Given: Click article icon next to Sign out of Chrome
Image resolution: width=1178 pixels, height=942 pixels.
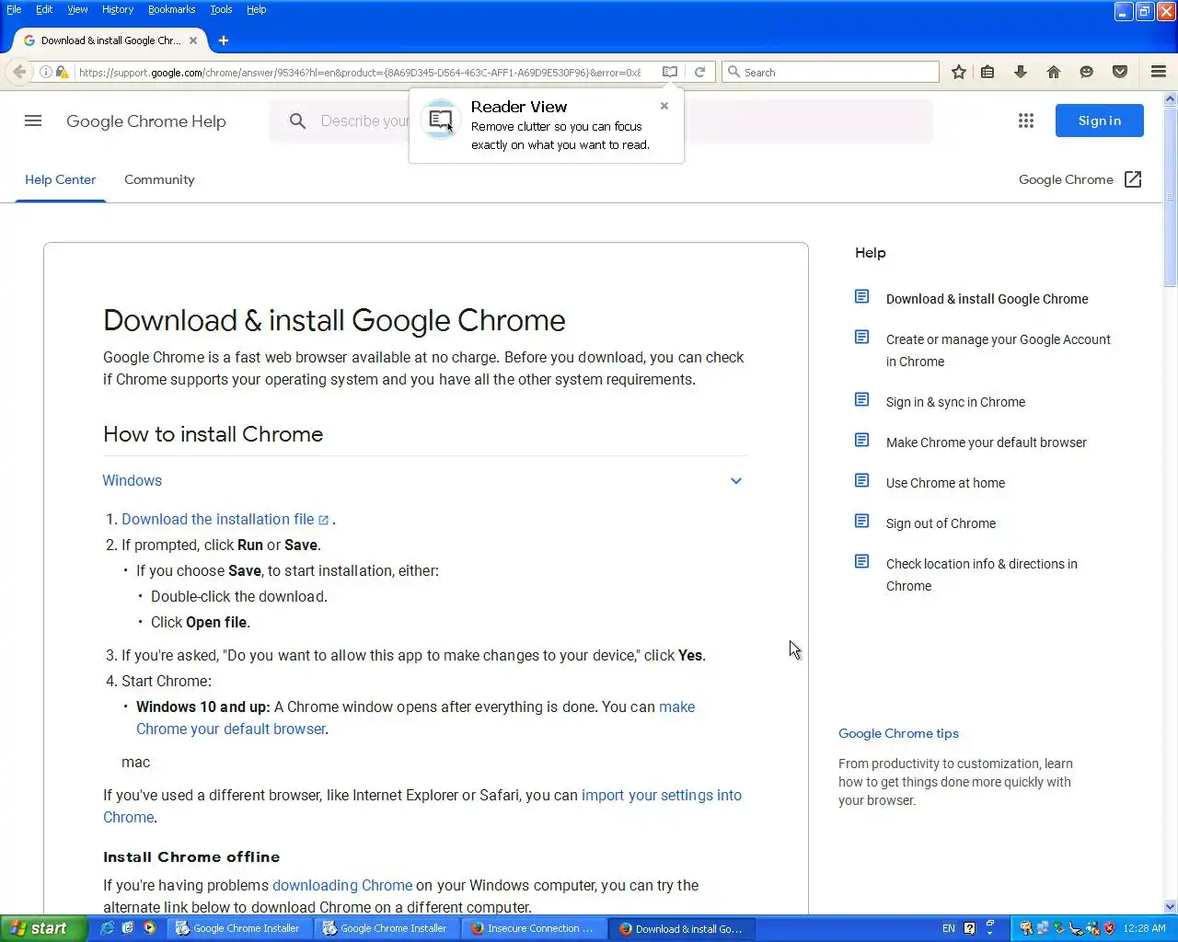Looking at the screenshot, I should 861,521.
